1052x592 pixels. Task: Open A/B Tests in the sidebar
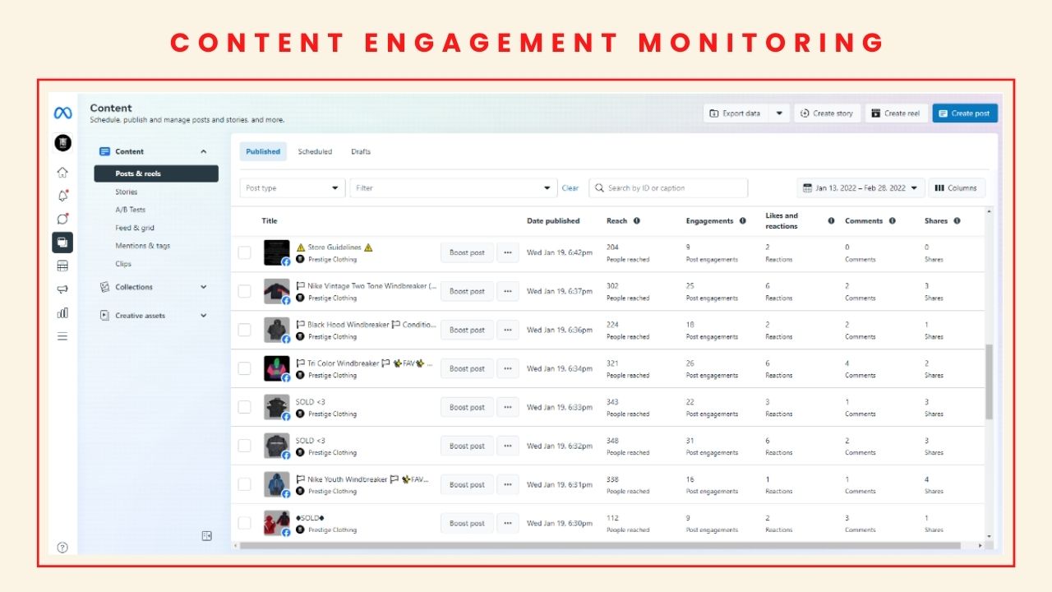131,210
